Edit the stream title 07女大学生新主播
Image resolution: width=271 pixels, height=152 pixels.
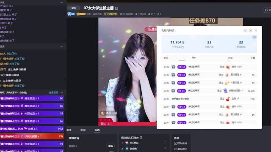point(117,8)
